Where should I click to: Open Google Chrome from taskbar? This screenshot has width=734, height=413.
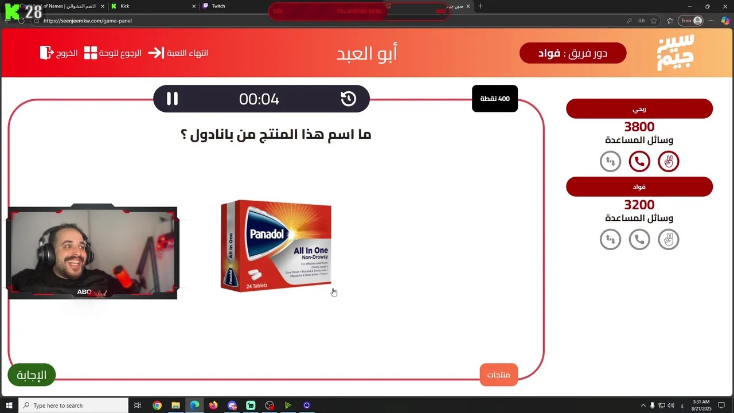tap(157, 406)
